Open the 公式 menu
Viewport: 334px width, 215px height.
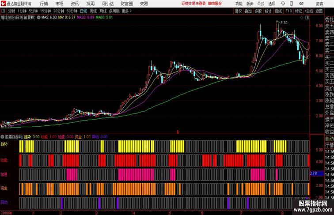(x=261, y=4)
